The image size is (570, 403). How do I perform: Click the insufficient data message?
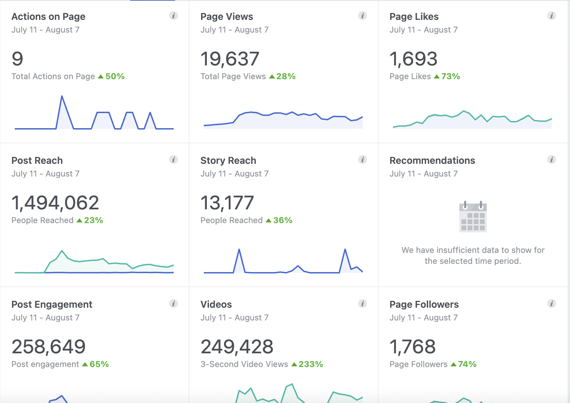[x=473, y=256]
